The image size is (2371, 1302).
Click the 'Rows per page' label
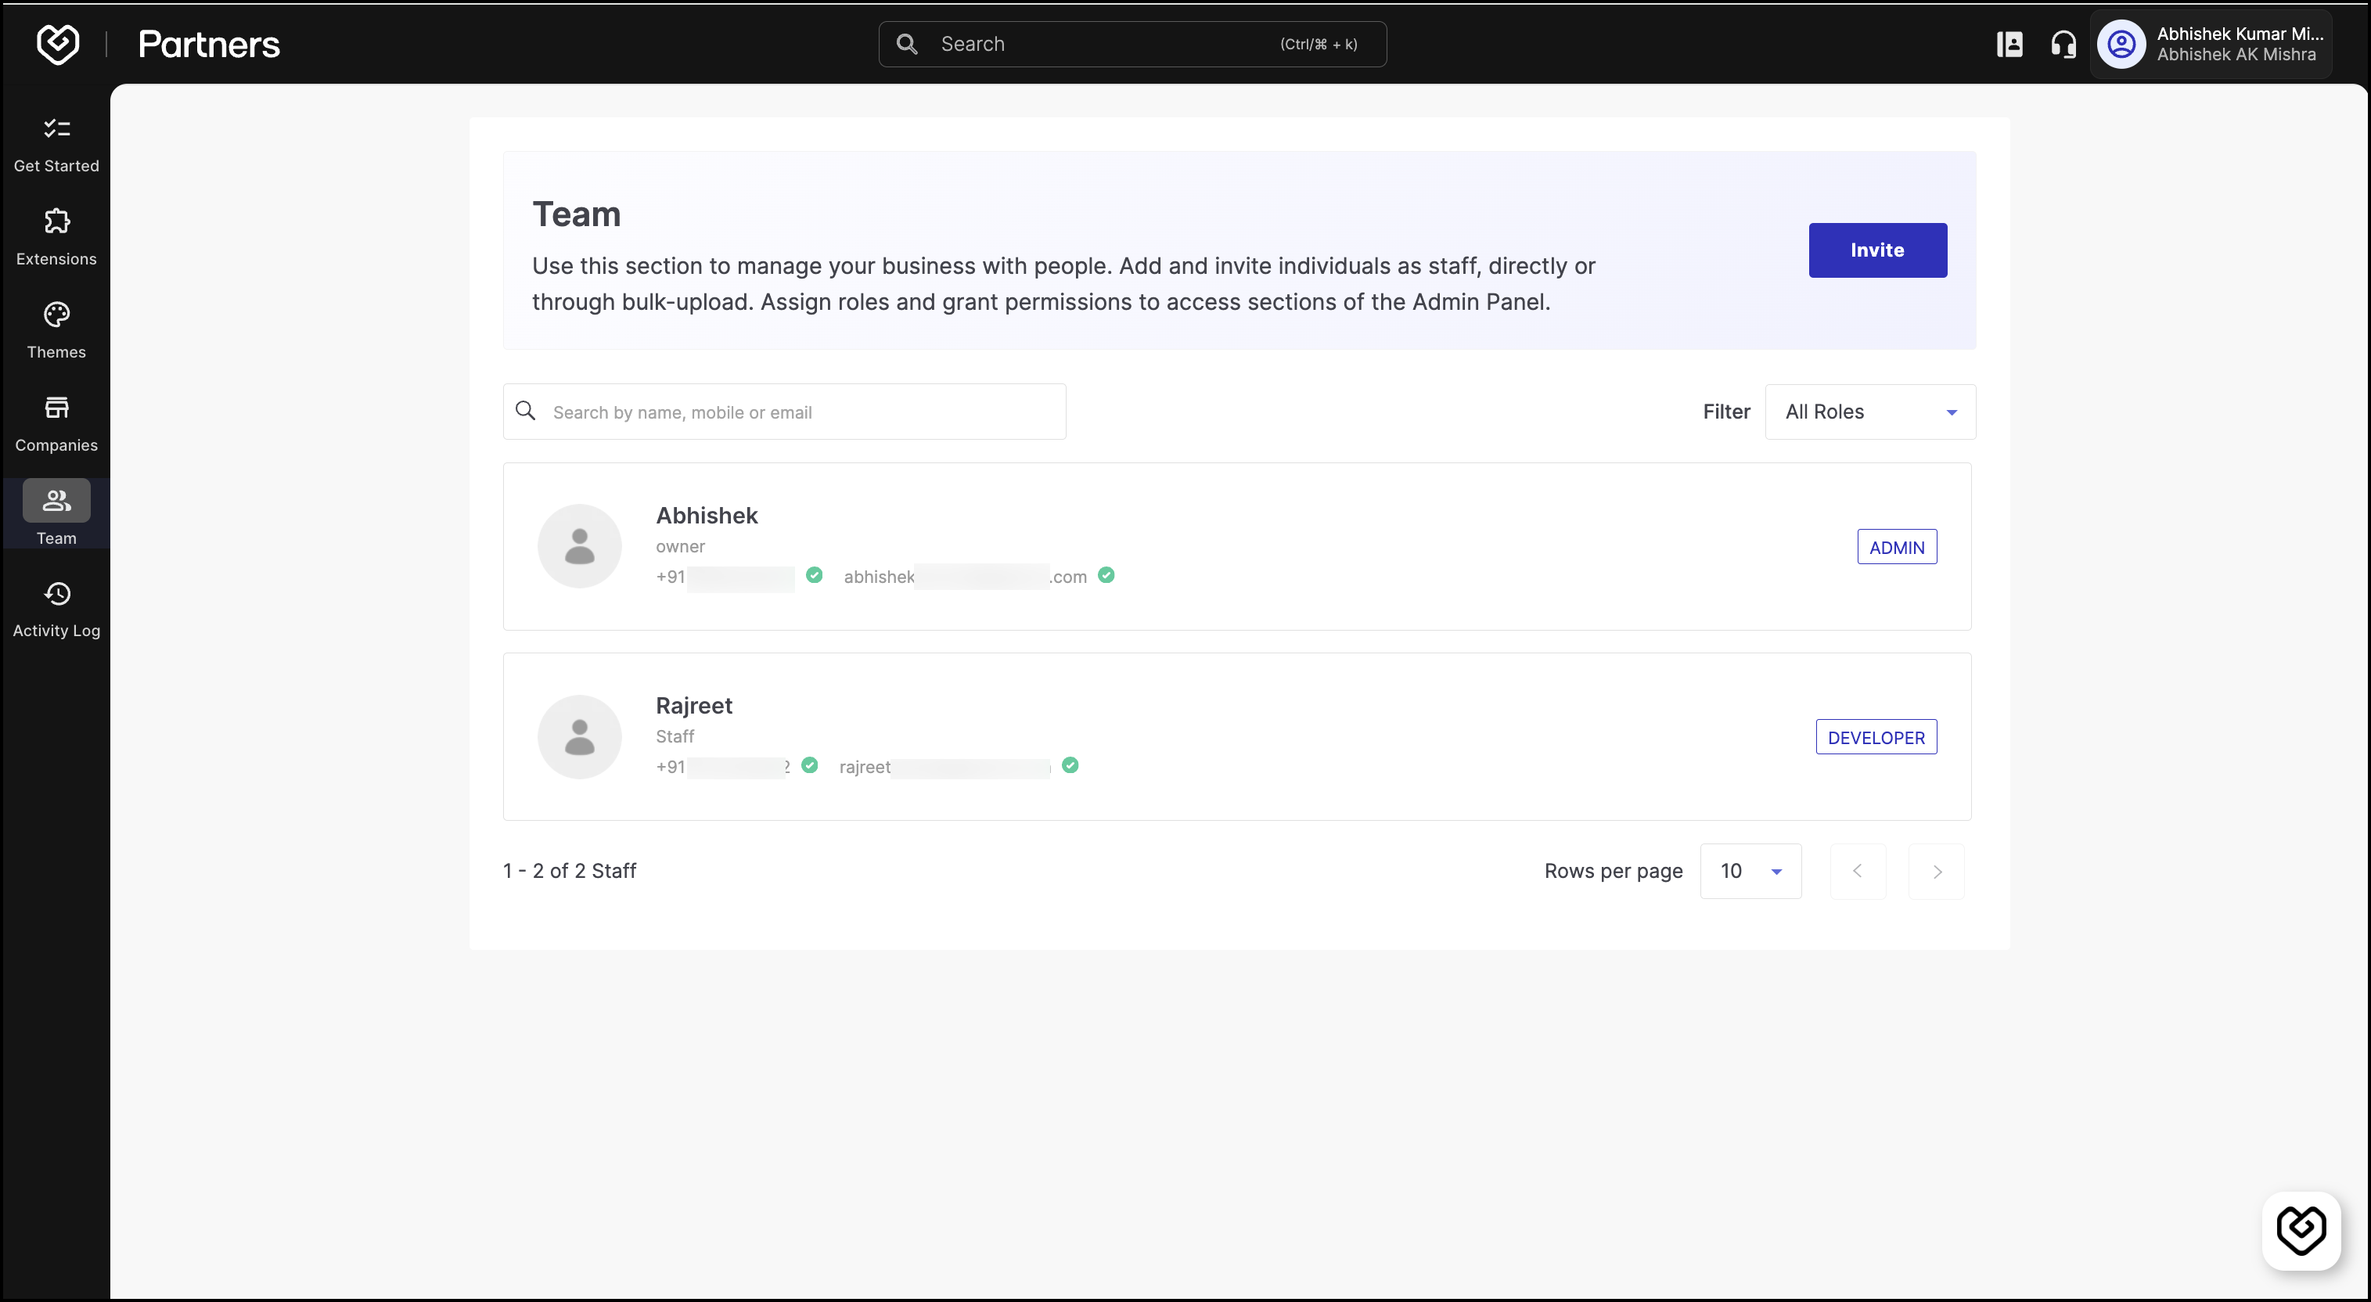(x=1614, y=872)
